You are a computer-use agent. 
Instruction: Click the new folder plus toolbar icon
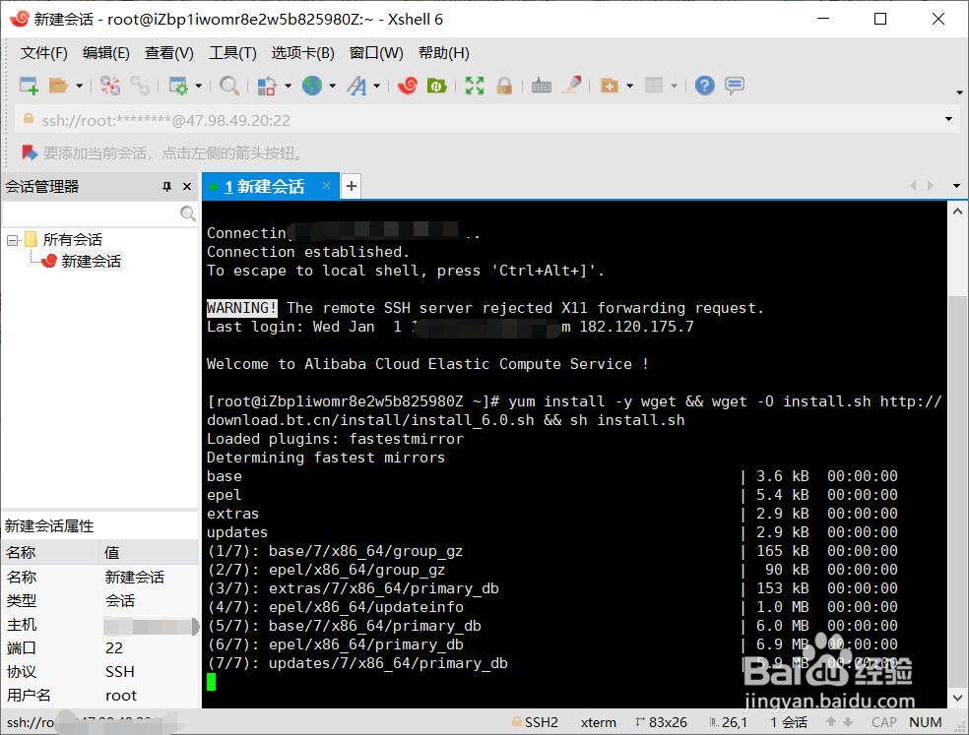[x=610, y=86]
